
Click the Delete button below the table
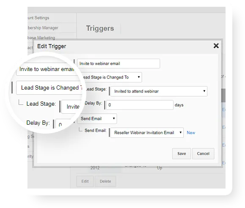point(105,181)
